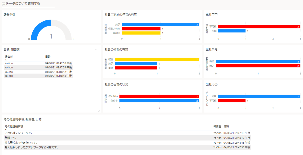The image size is (303, 155).
Task: Click the 報告者 column header in 日時, 報告者 table
Action: (9, 57)
